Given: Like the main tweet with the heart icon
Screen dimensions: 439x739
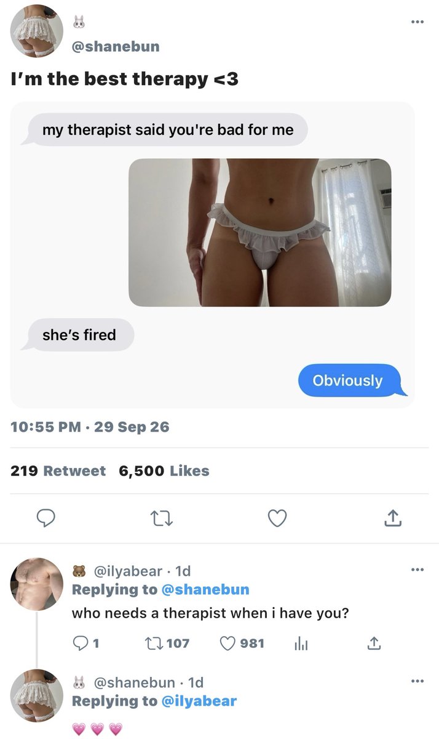Looking at the screenshot, I should click(x=278, y=519).
